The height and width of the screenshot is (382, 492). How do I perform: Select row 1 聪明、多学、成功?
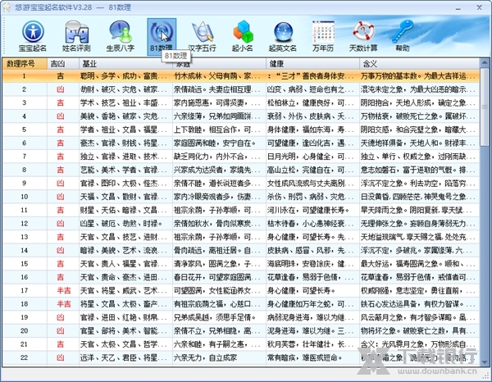pos(241,76)
